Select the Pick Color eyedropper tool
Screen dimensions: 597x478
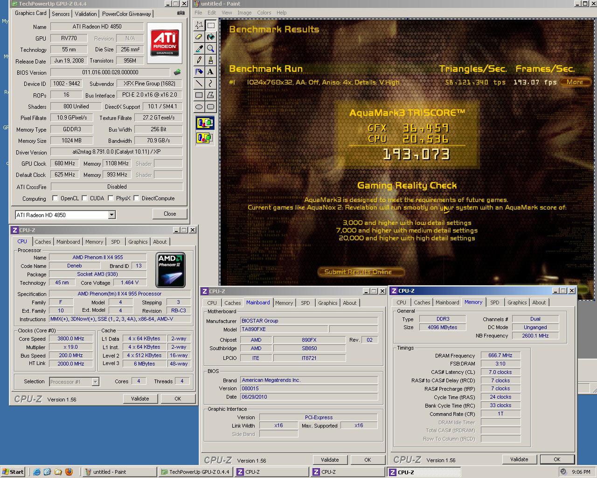coord(199,49)
